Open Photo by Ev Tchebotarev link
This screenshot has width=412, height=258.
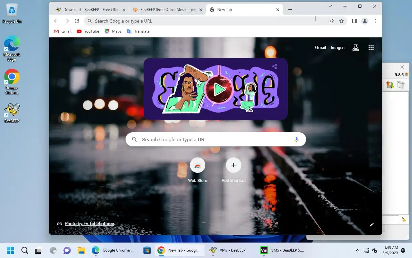coord(89,223)
